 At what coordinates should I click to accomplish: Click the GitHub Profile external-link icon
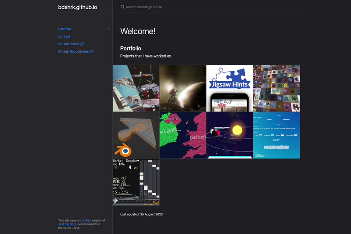[x=82, y=44]
